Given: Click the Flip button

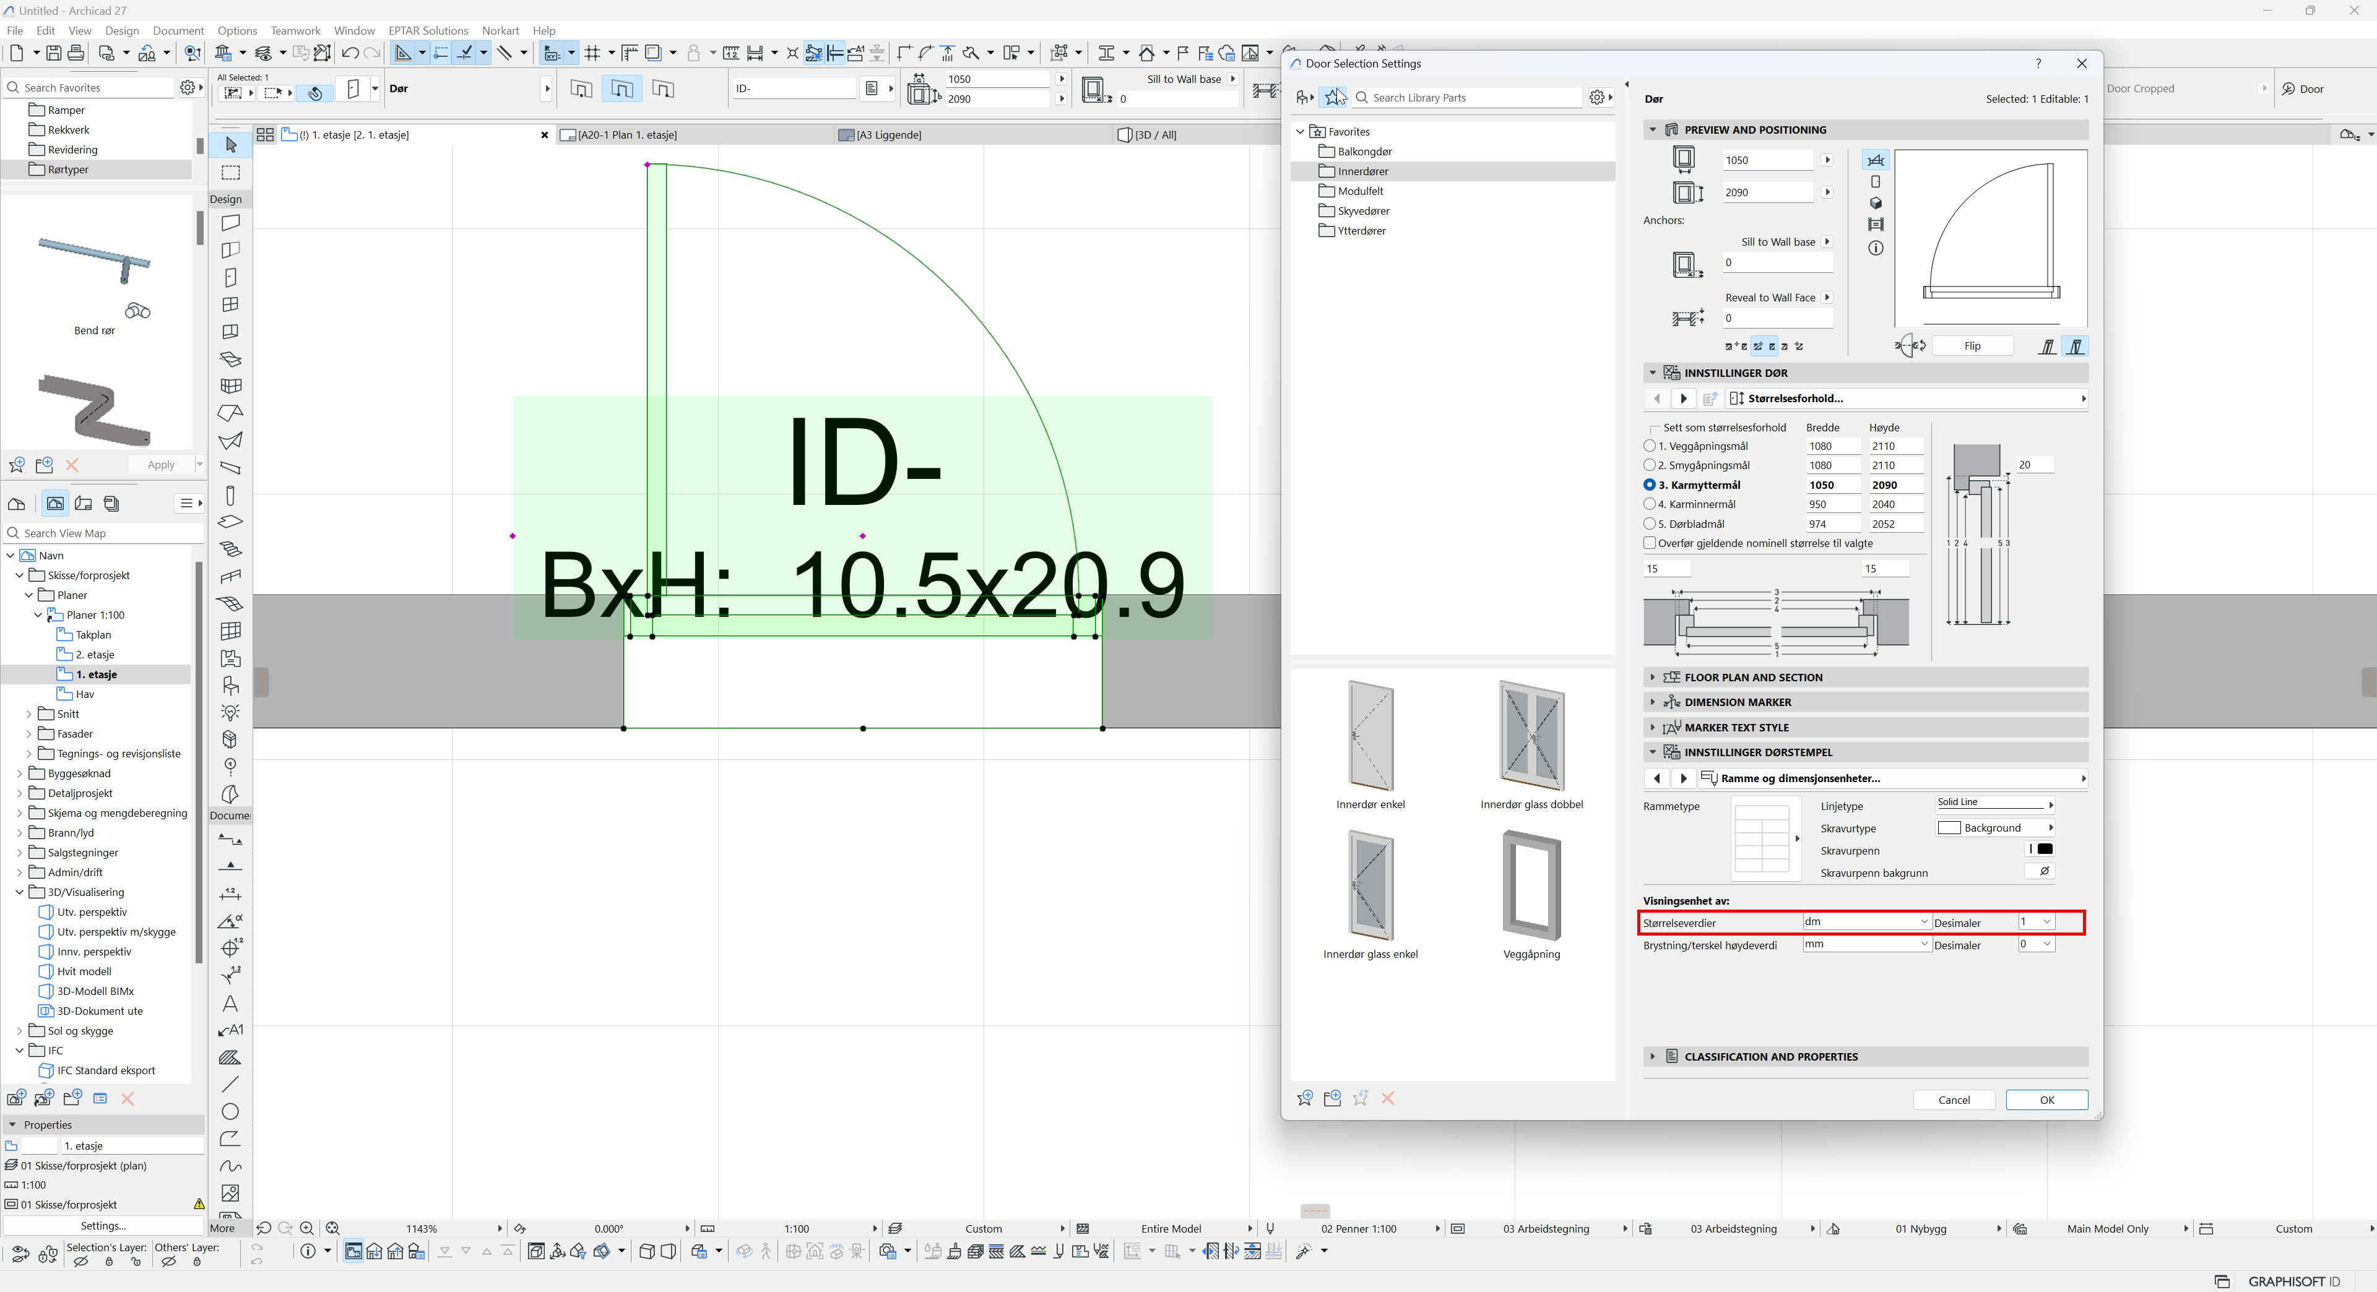Looking at the screenshot, I should tap(1972, 346).
